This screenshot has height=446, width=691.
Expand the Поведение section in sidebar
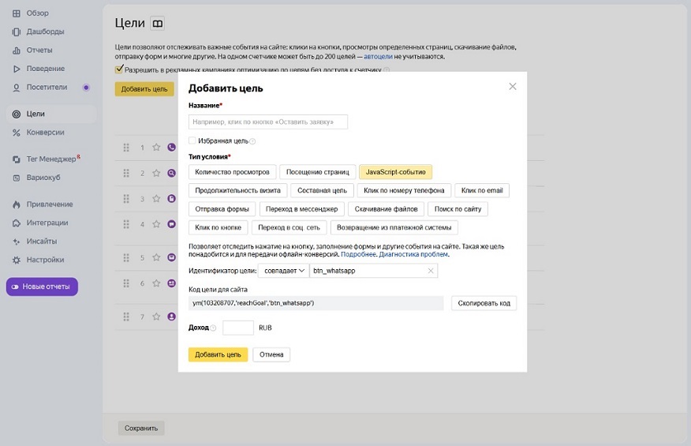click(x=44, y=68)
